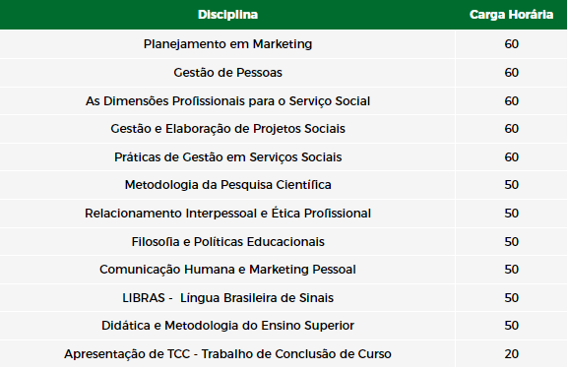Click Relacionamento Interpessoal e Ética Profissional
The image size is (568, 370).
(227, 214)
